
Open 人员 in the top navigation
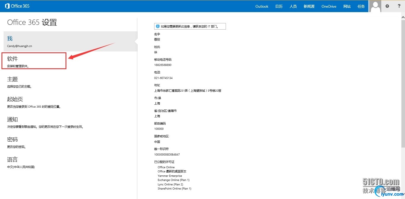[x=293, y=6]
